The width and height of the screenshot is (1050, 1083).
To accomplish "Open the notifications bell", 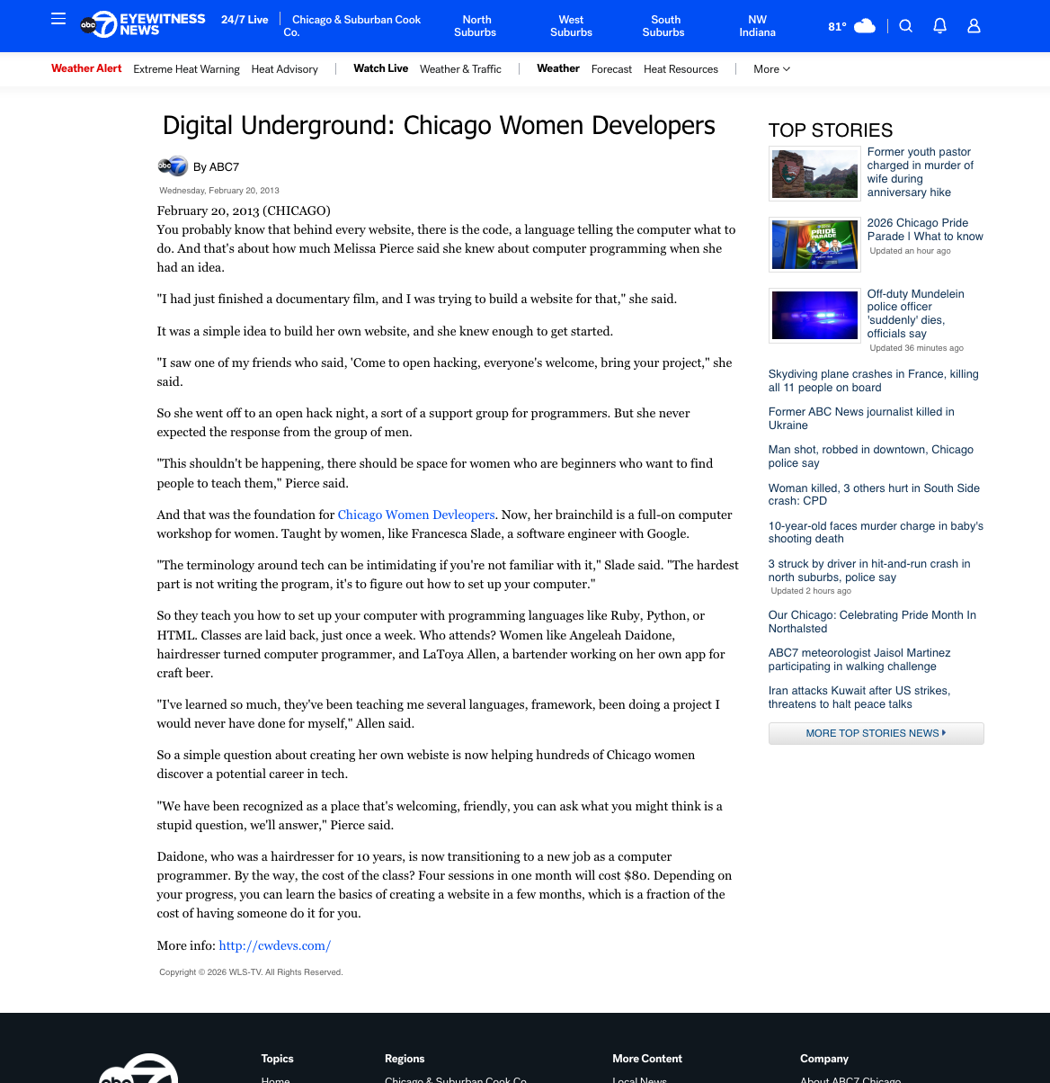I will tap(940, 26).
